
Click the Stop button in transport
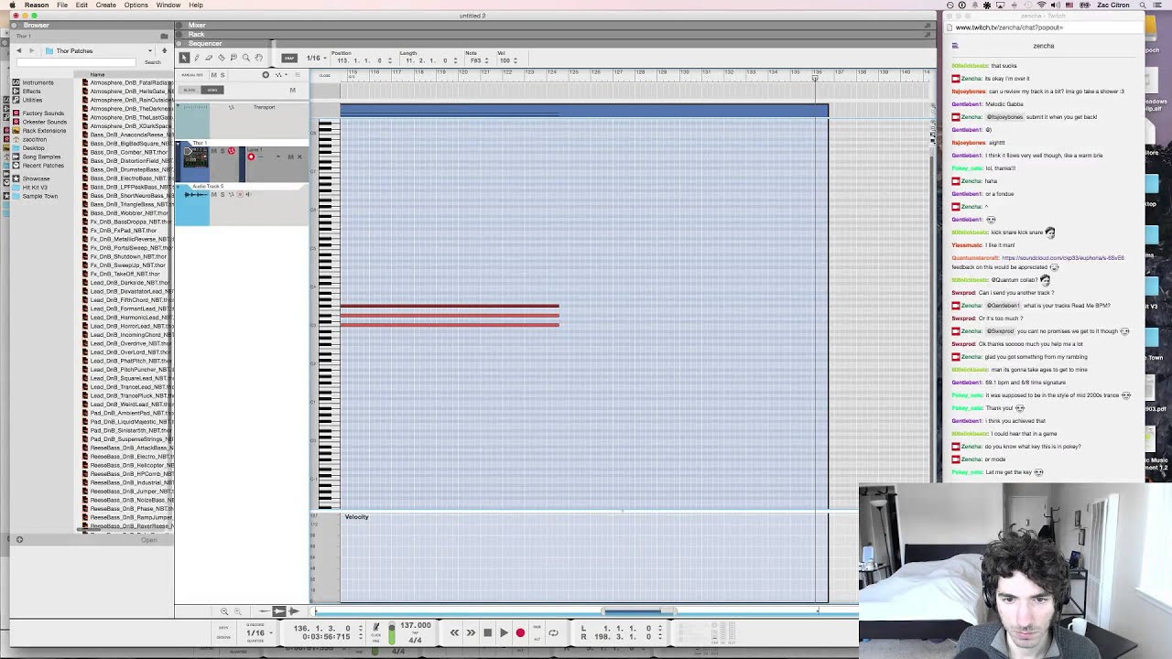[487, 632]
